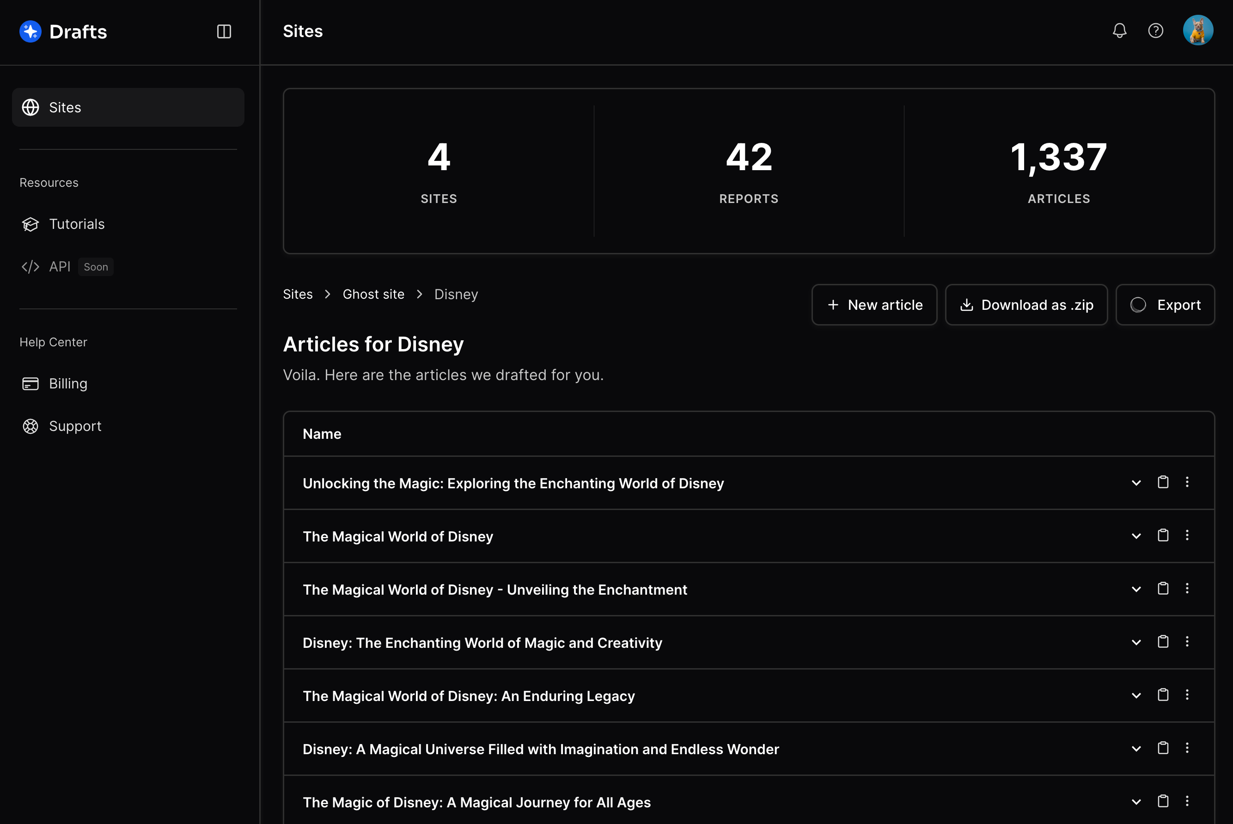
Task: Open 'Disney: The Enchanting World of Magic' title
Action: [x=482, y=643]
